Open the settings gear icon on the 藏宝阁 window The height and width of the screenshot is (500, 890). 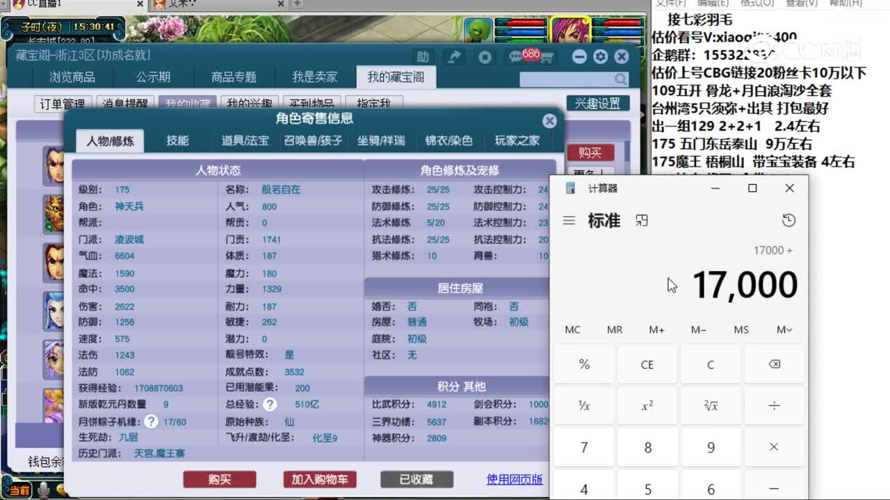tap(599, 58)
